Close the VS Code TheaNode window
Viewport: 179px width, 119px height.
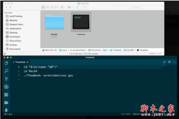click(4, 58)
